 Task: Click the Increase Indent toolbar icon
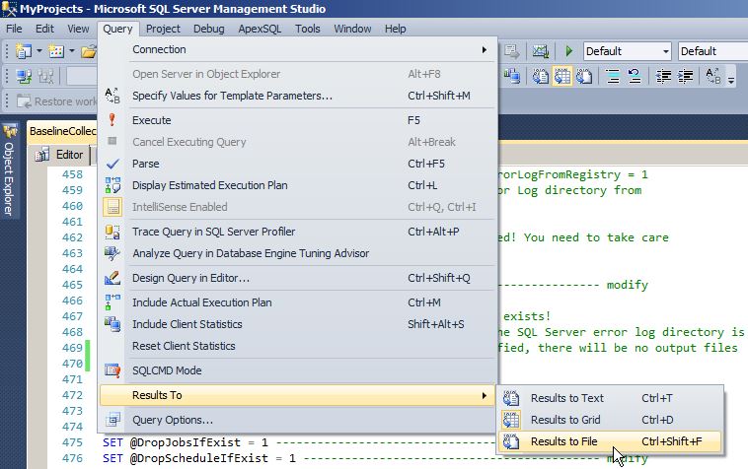685,76
